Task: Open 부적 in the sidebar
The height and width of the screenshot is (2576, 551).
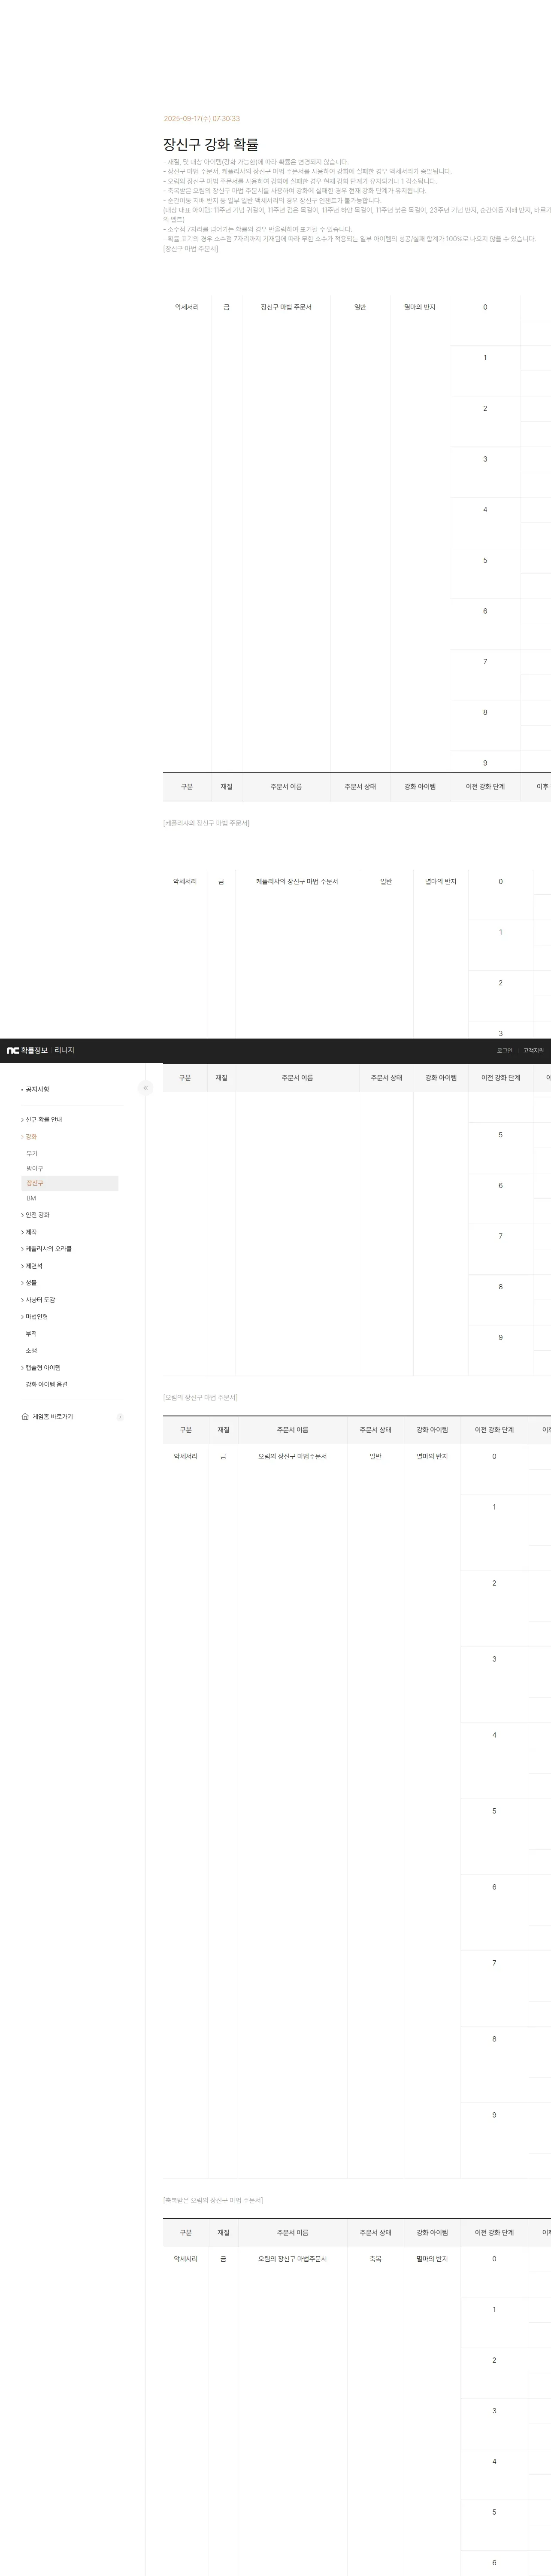Action: 31,1334
